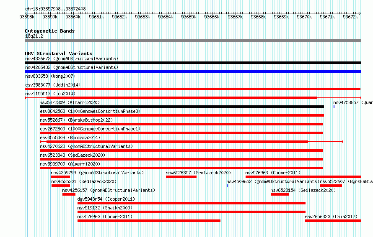Select the red bar under nsv4256157

tap(69, 194)
